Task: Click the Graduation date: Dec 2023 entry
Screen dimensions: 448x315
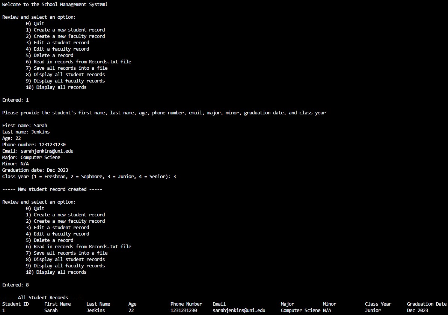Action: 35,170
